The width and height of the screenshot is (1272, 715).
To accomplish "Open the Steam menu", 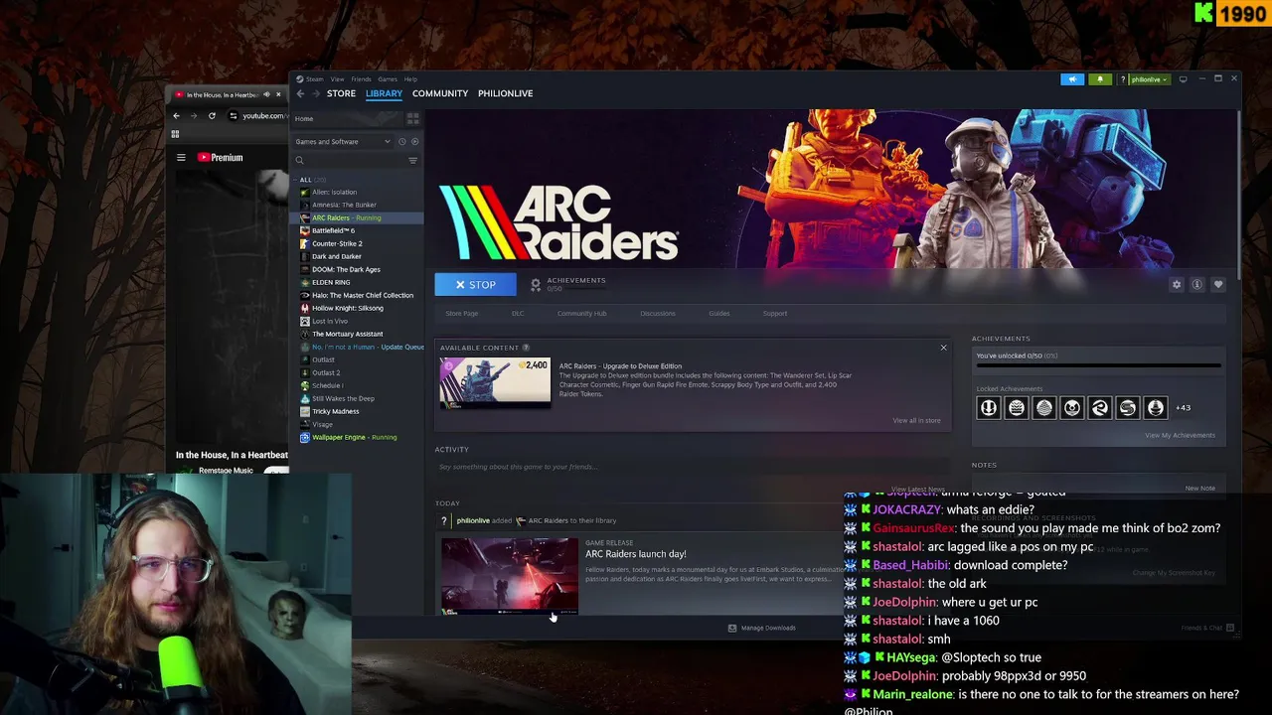I will click(314, 79).
